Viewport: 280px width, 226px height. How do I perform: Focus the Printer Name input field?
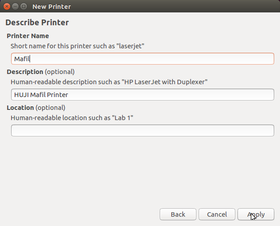coord(142,58)
